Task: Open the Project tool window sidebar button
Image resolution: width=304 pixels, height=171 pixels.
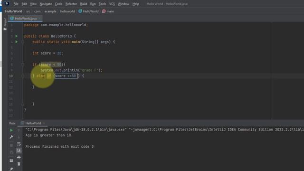Action: pos(5,24)
